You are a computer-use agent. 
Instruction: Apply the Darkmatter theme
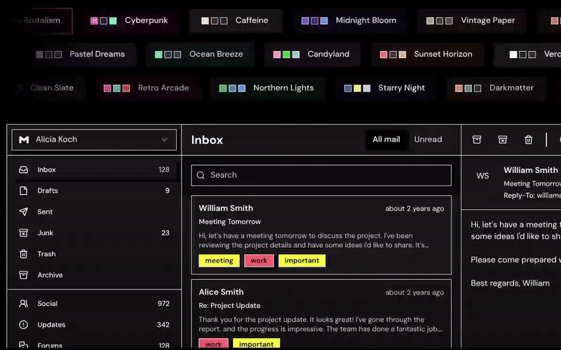pyautogui.click(x=496, y=88)
